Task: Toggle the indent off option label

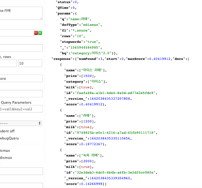Action: (x=7, y=131)
